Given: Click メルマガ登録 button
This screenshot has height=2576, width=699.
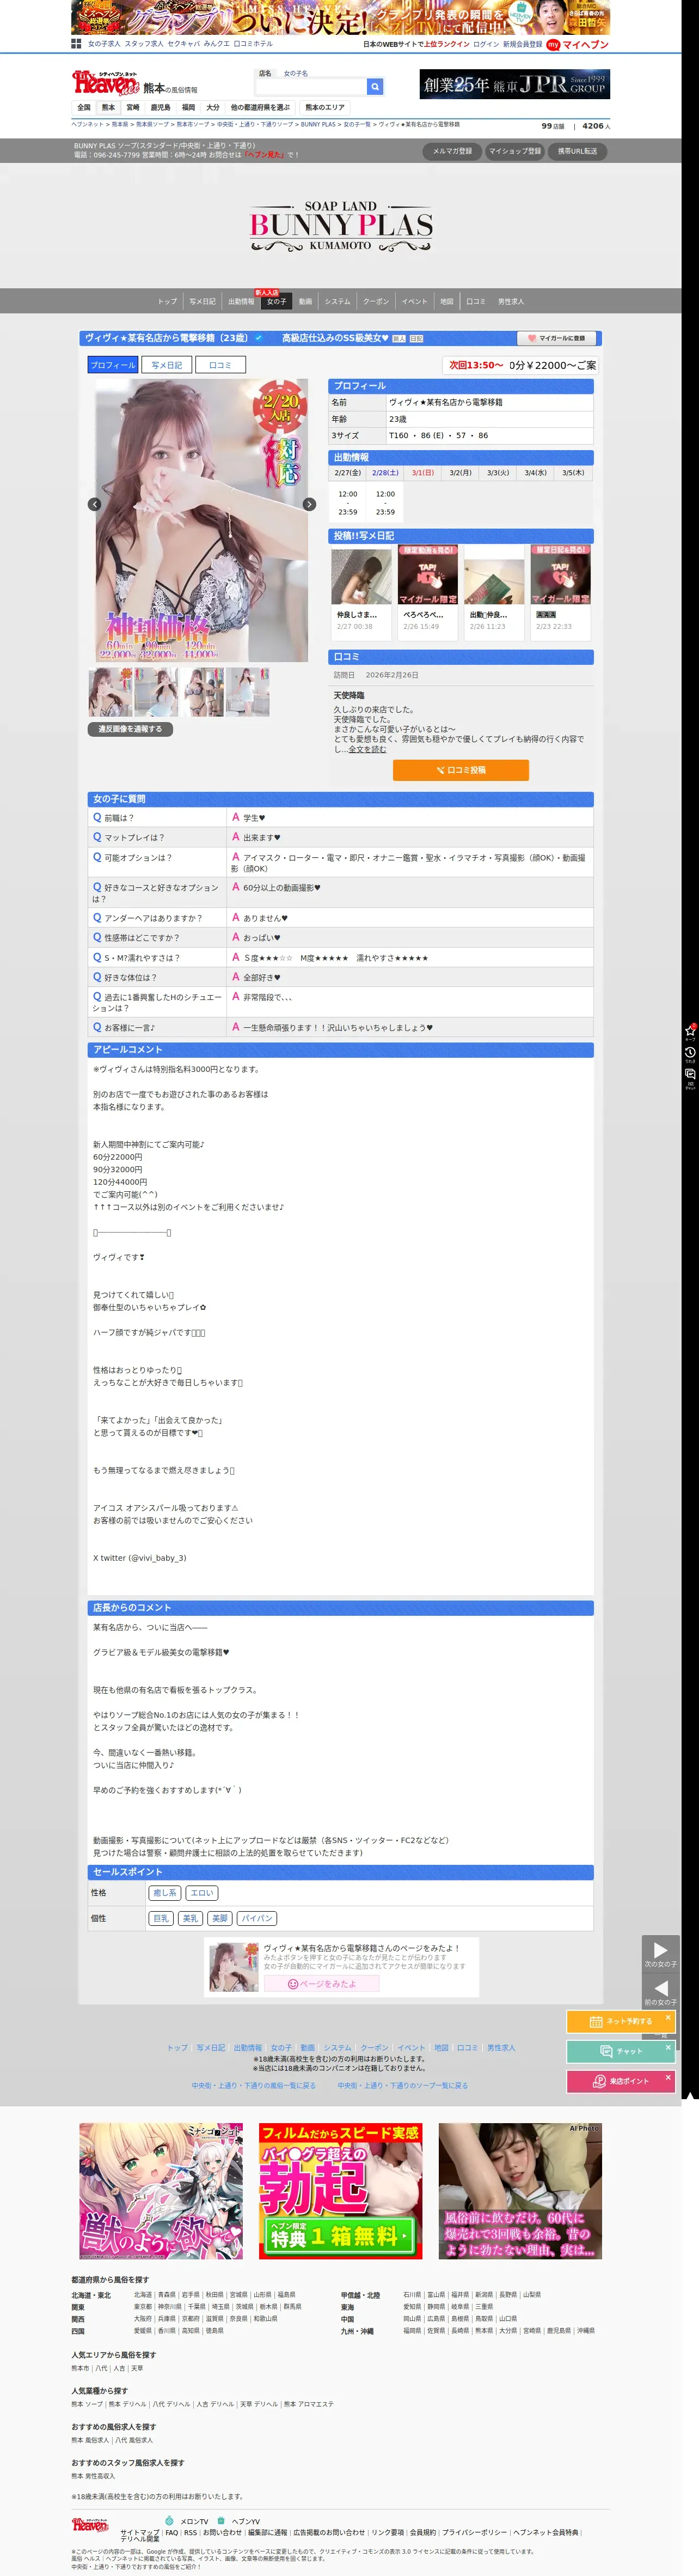Looking at the screenshot, I should 452,151.
